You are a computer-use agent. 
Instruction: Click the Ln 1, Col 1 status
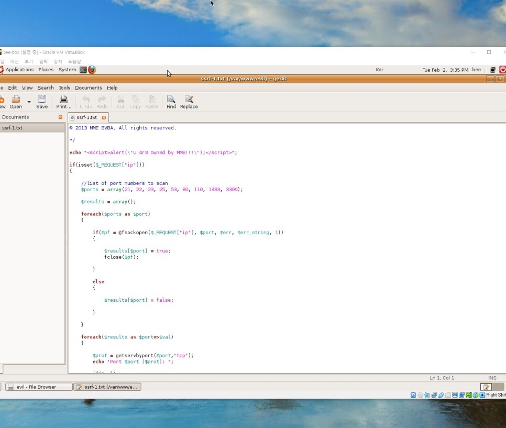point(442,378)
